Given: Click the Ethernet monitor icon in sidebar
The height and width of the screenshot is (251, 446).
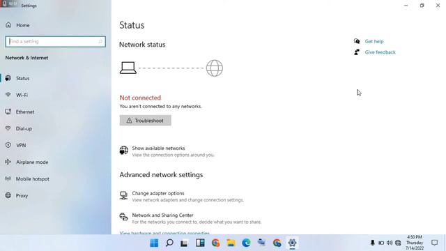Looking at the screenshot, I should (8, 112).
